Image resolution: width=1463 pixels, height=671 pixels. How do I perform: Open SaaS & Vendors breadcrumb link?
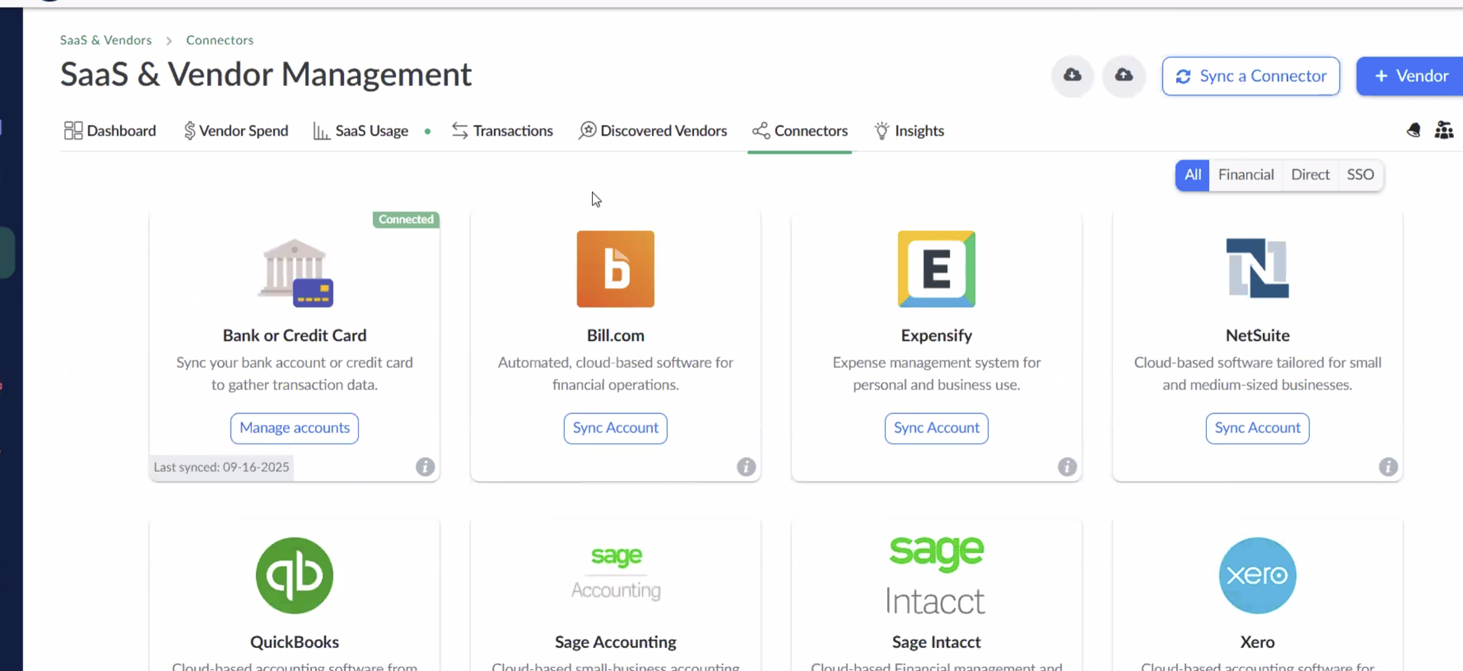(x=106, y=40)
